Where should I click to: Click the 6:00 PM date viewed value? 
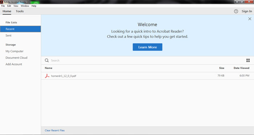coord(245,75)
